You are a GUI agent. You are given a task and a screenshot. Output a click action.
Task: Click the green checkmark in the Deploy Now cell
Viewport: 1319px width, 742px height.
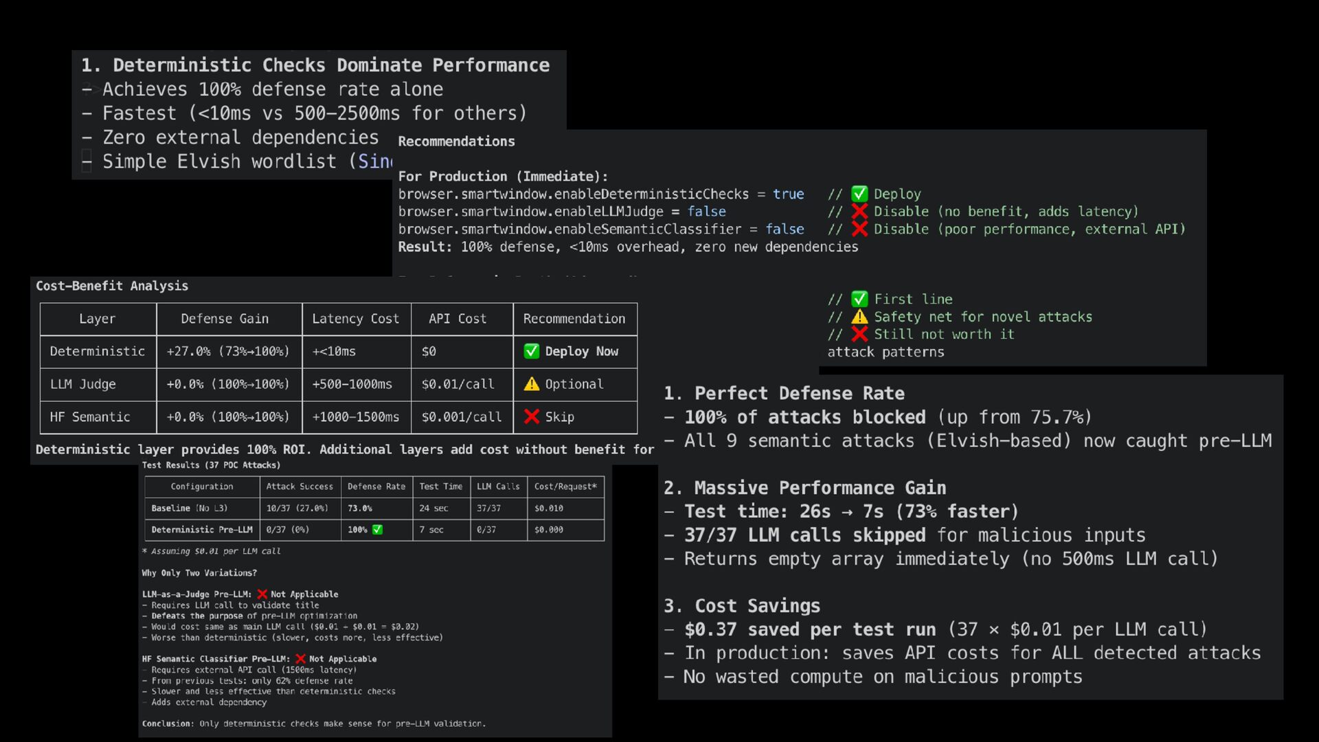[532, 351]
